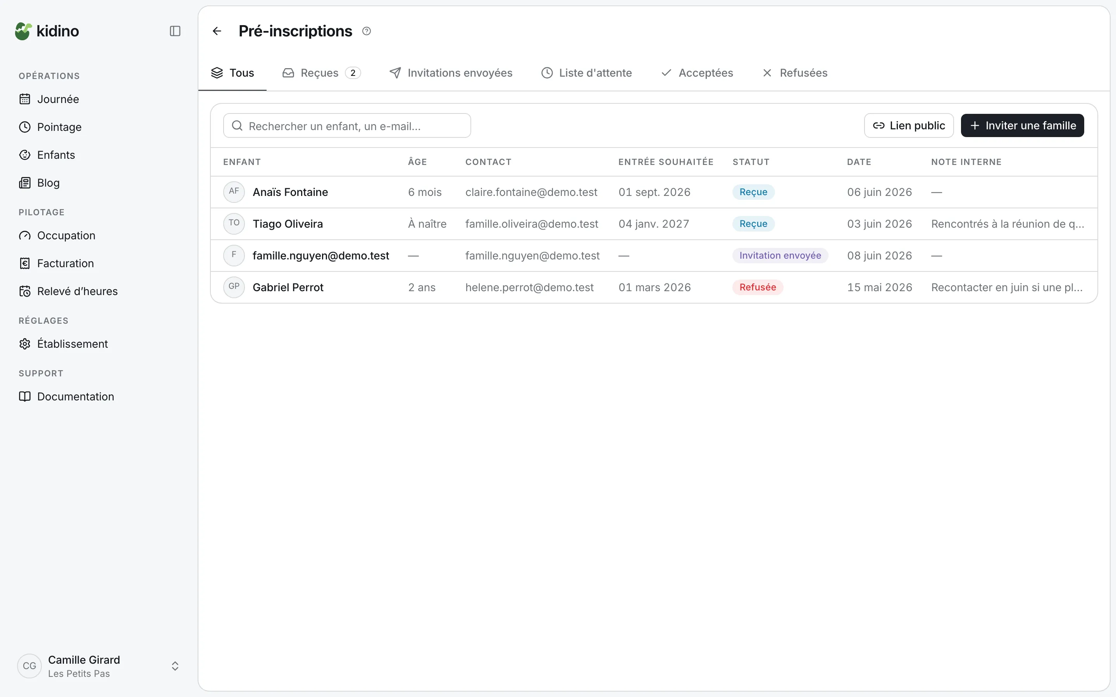Click claire.fontaine@demo.test contact
The width and height of the screenshot is (1116, 697).
click(531, 192)
